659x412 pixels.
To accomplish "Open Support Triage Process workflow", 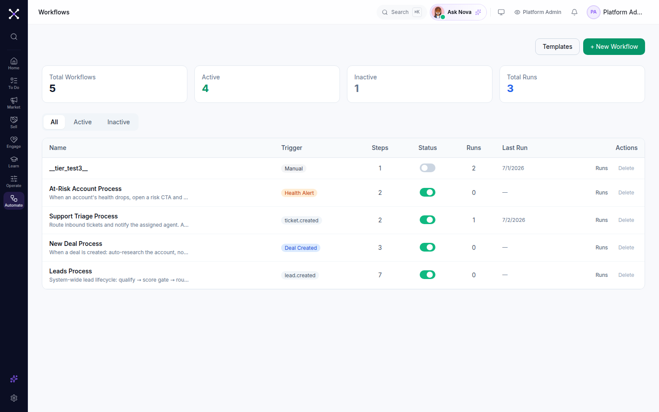I will coord(83,216).
